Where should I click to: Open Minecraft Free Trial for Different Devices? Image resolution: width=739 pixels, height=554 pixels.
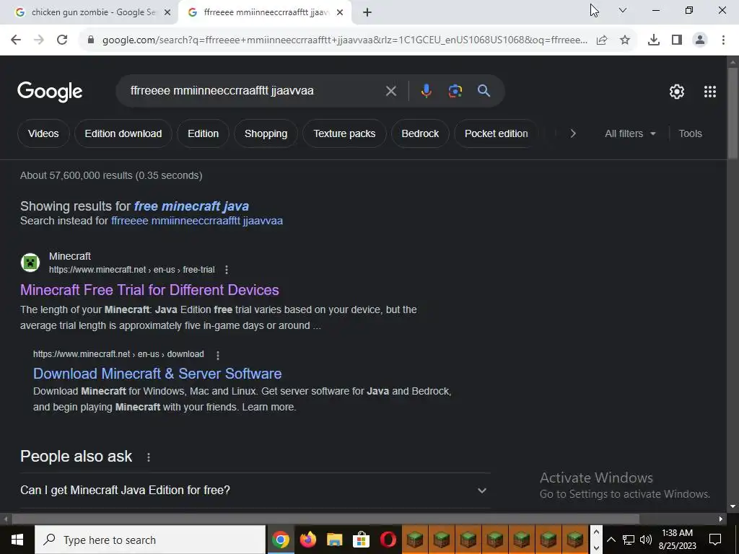(x=149, y=290)
